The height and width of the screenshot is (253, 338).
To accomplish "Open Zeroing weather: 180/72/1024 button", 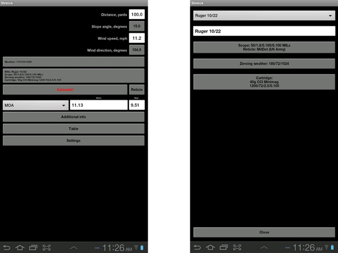I will (x=264, y=64).
